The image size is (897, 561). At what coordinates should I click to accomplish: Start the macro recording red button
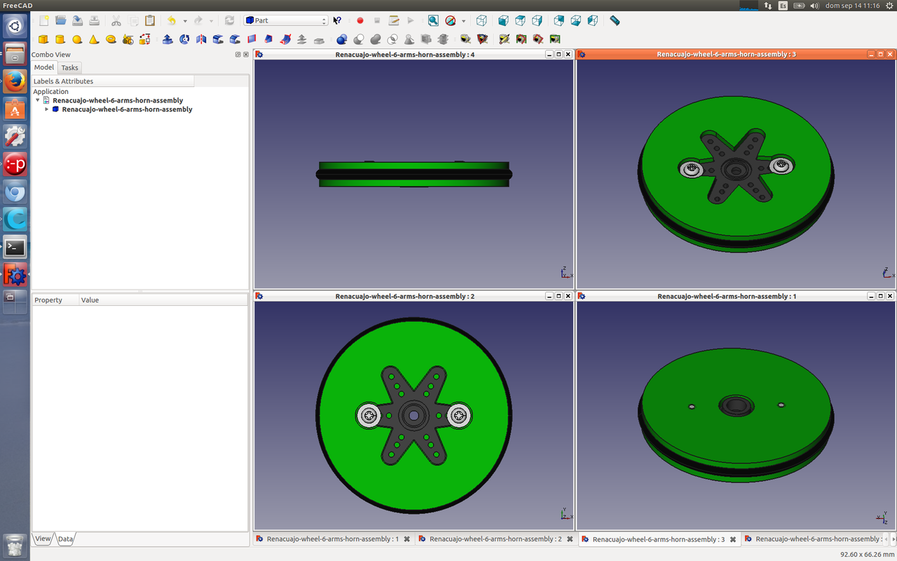[360, 21]
